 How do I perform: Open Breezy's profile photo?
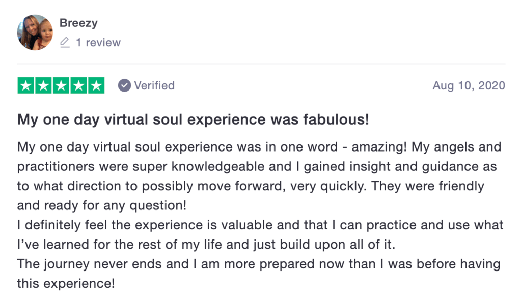point(35,33)
